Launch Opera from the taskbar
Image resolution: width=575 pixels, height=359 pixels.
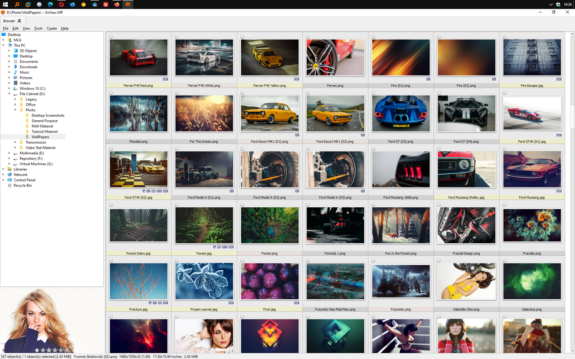click(62, 4)
